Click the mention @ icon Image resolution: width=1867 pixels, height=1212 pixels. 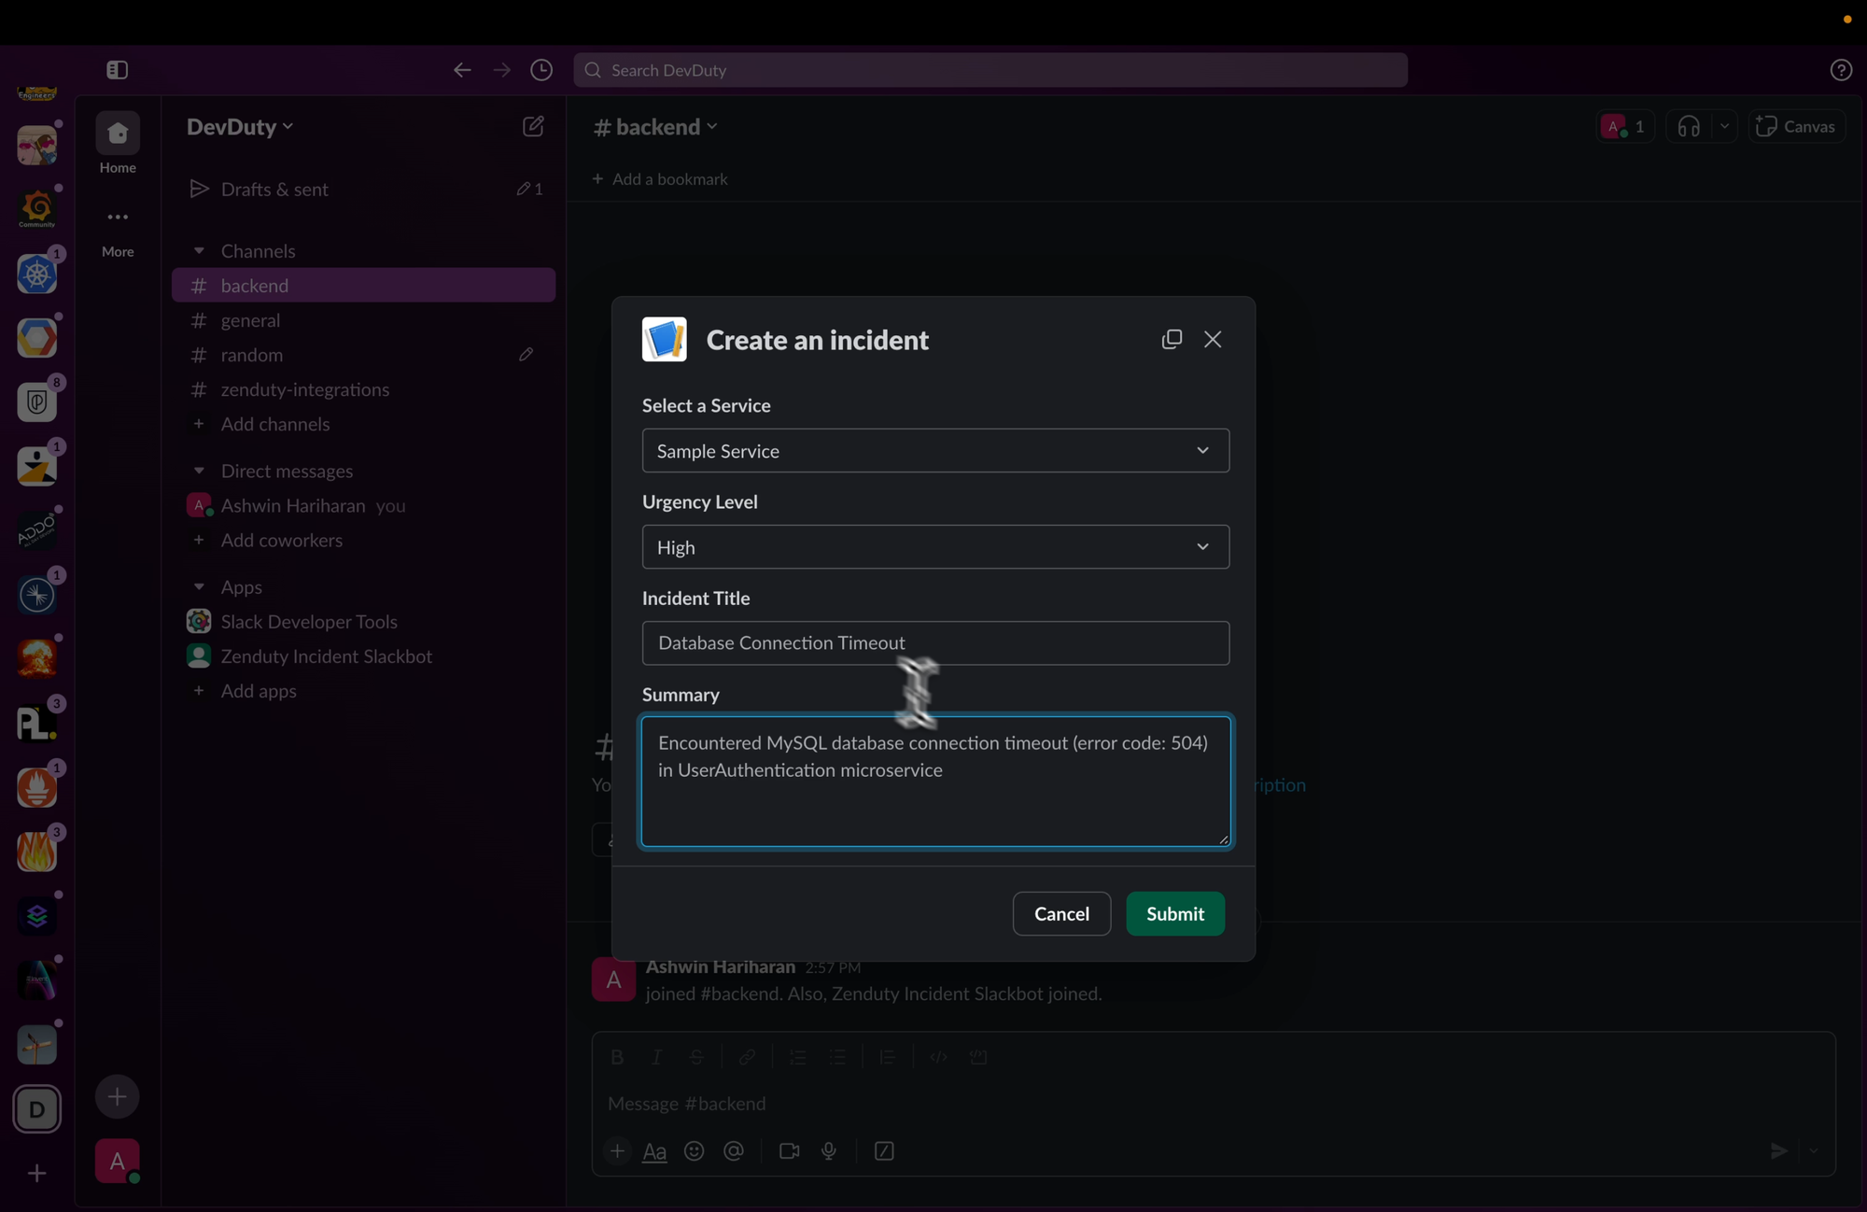coord(734,1151)
